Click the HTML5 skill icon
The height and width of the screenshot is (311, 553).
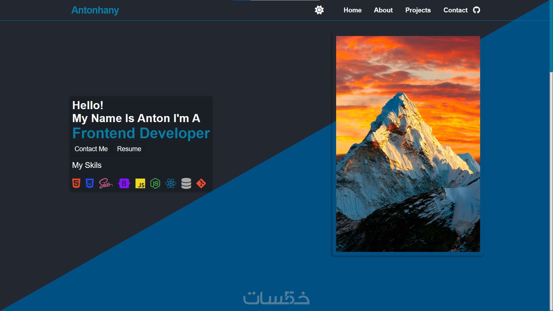pyautogui.click(x=76, y=183)
